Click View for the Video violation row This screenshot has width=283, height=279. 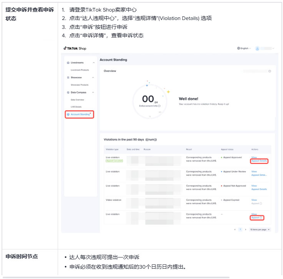(254, 200)
